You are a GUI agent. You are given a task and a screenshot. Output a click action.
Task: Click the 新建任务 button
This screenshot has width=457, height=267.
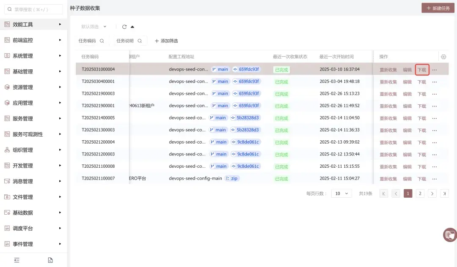(x=438, y=8)
